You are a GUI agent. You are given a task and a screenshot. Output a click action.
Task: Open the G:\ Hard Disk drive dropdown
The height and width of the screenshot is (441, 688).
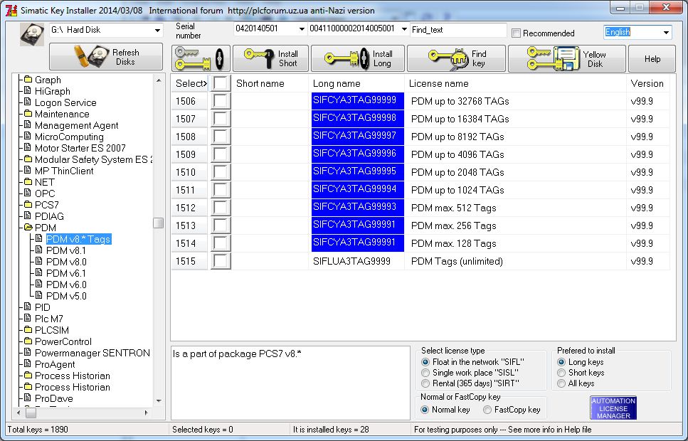157,31
